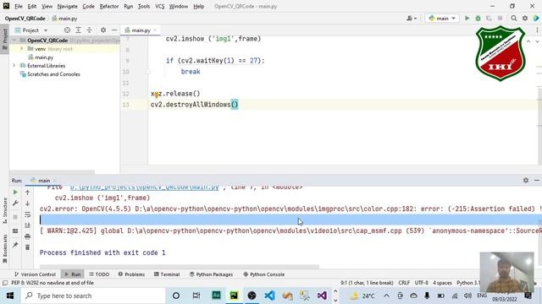Open Windows Start menu
This screenshot has width=542, height=304.
(x=10, y=296)
